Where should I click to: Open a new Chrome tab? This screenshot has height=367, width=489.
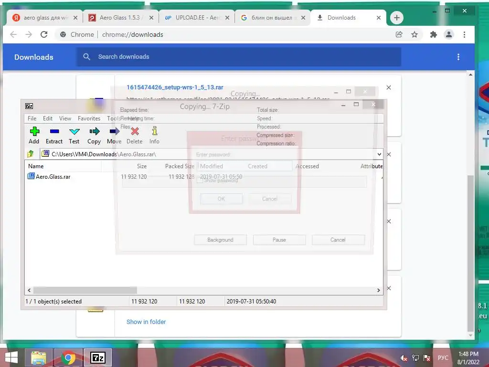397,18
